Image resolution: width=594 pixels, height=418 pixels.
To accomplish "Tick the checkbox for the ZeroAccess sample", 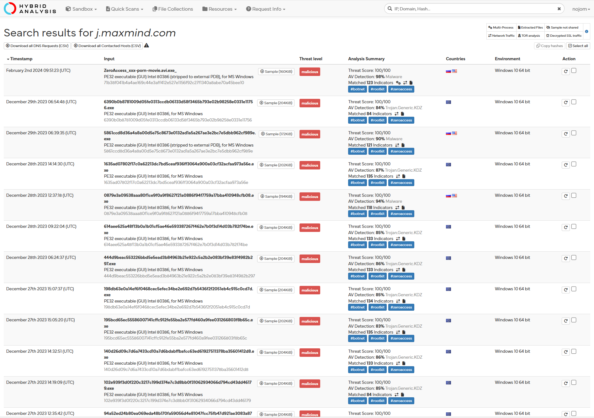I will coord(574,71).
